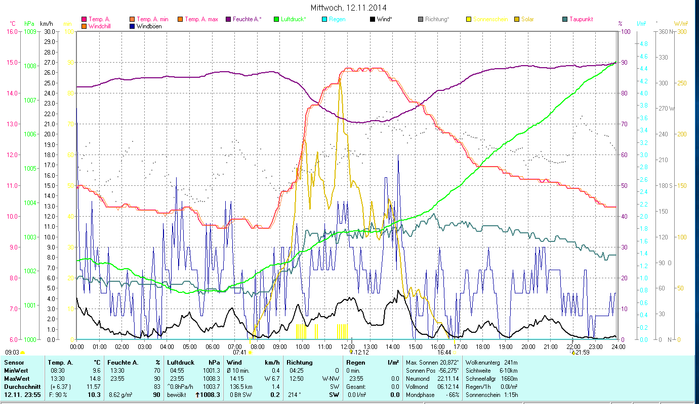The image size is (699, 404).
Task: Click the sunset icon after 16:44
Action: tap(455, 352)
